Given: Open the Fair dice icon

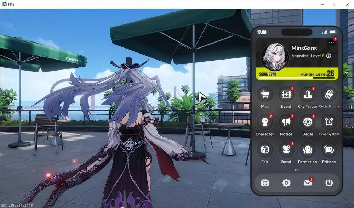Looking at the screenshot, I should [x=265, y=150].
